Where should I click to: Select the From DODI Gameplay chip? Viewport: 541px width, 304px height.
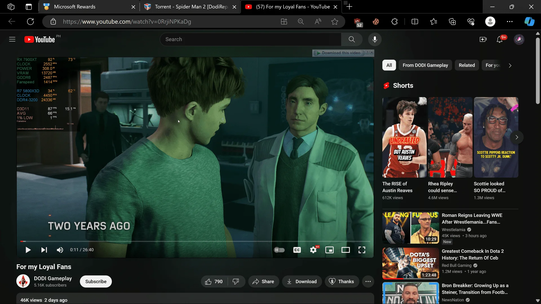pos(425,65)
